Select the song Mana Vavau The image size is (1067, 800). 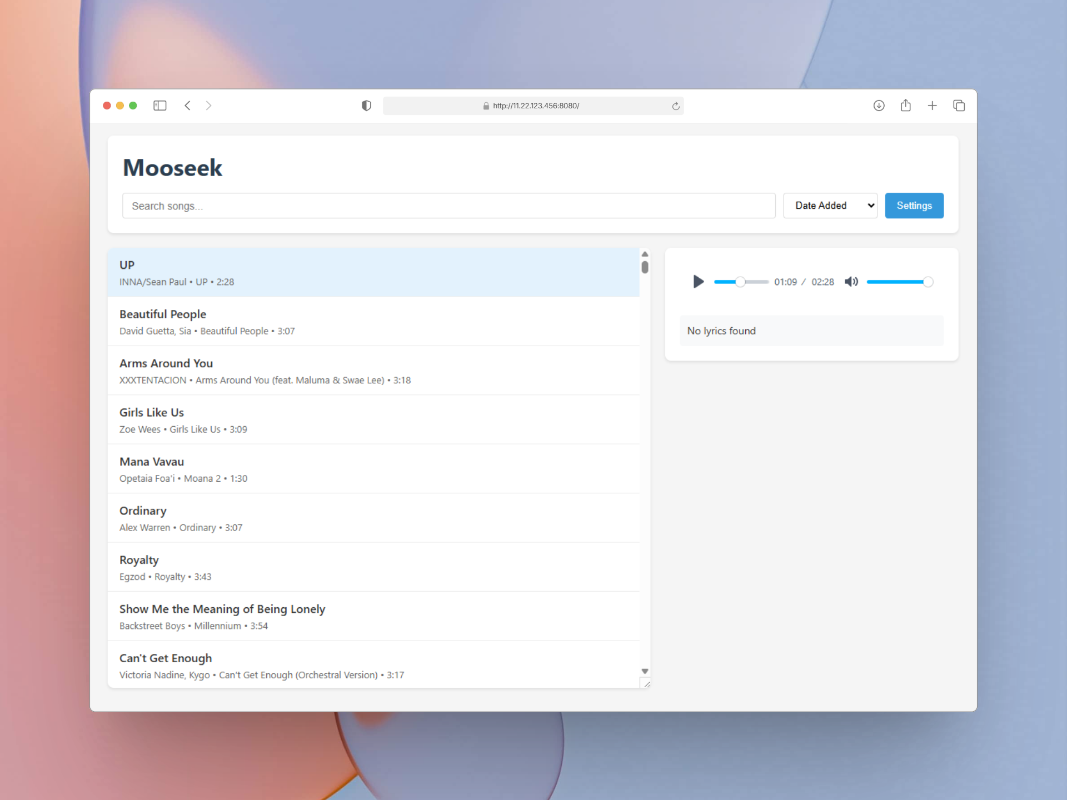(x=373, y=469)
